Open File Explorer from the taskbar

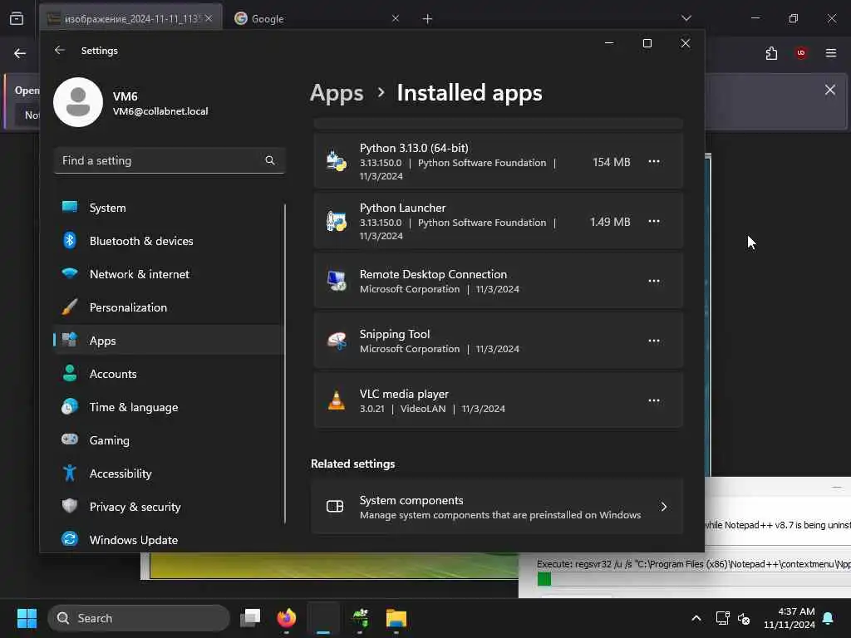tap(396, 618)
